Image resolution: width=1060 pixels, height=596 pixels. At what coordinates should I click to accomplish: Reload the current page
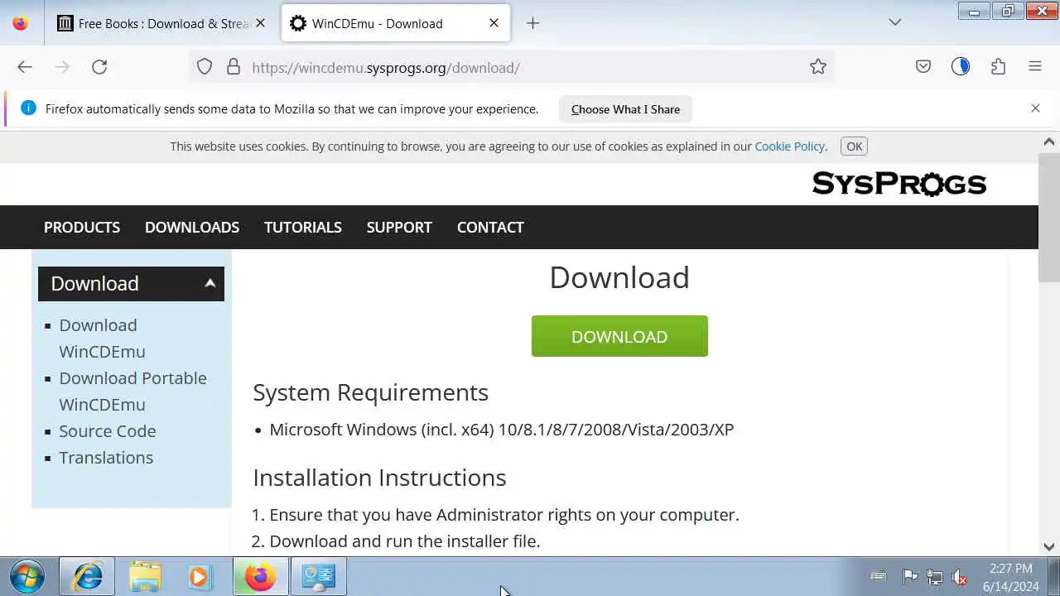pos(99,67)
